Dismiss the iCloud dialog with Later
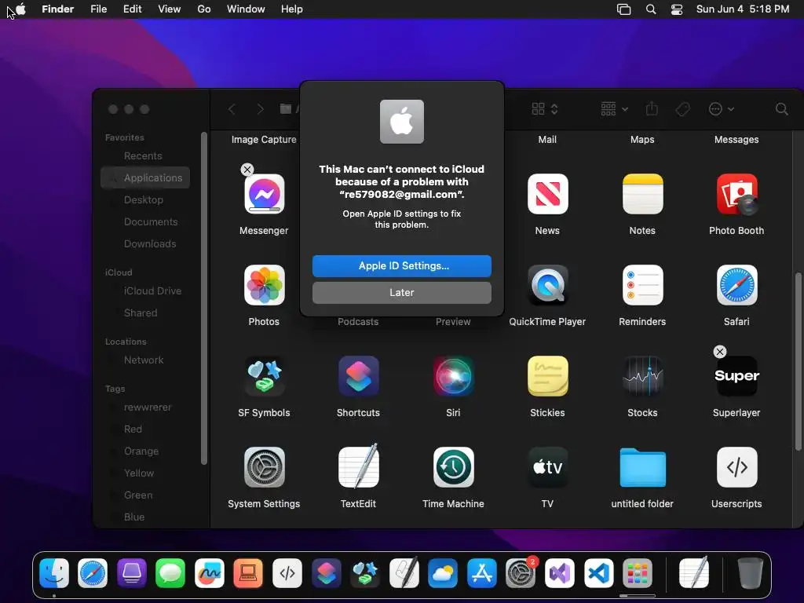Viewport: 804px width, 603px height. point(401,292)
